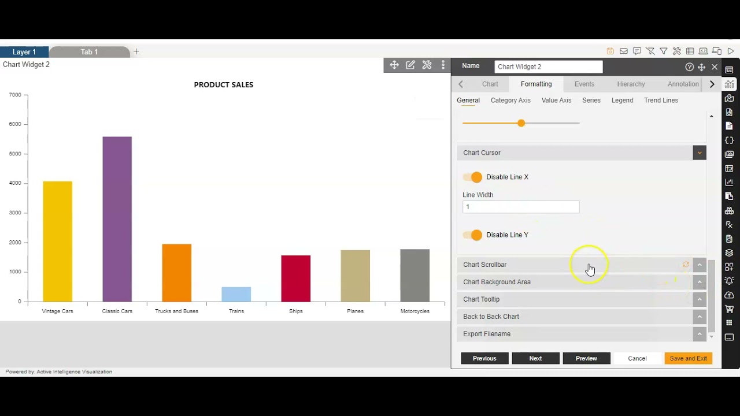This screenshot has width=740, height=416.
Task: Open the Trend Lines sub-tab
Action: pyautogui.click(x=661, y=101)
